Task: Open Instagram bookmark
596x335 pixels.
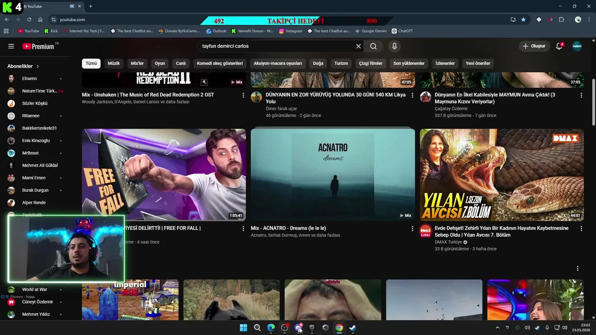Action: click(x=291, y=31)
